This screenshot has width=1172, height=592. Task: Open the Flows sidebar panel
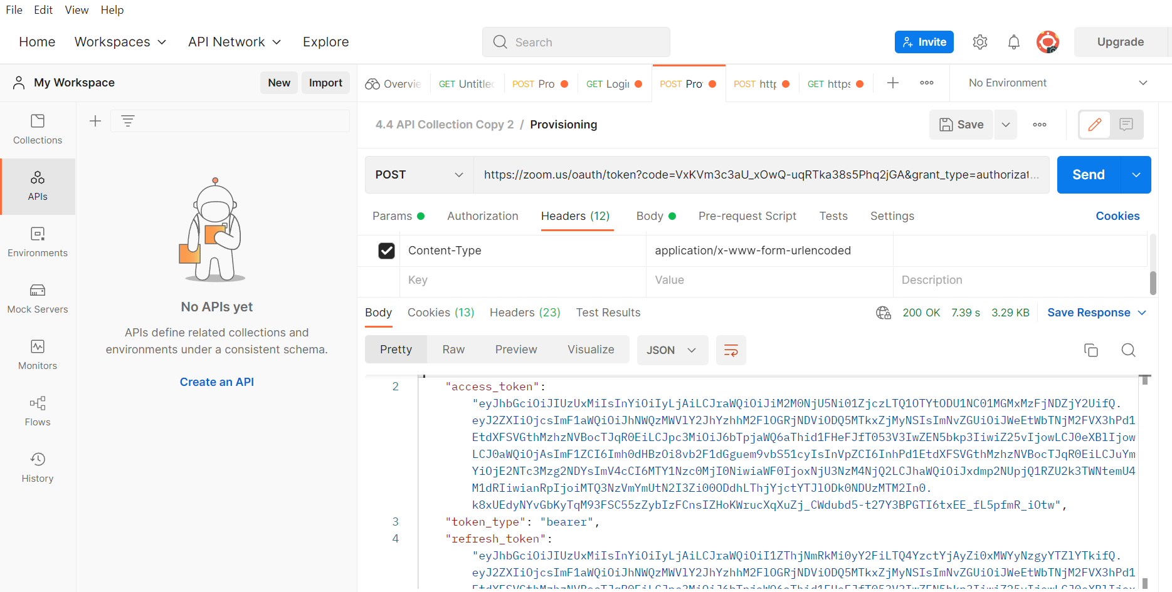click(38, 412)
